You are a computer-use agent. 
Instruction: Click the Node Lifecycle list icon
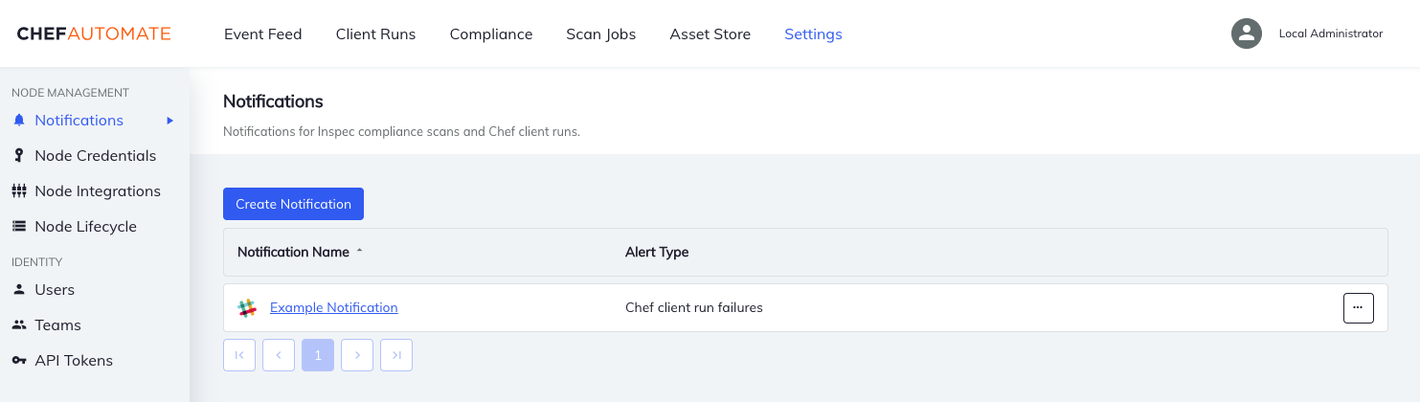tap(18, 227)
